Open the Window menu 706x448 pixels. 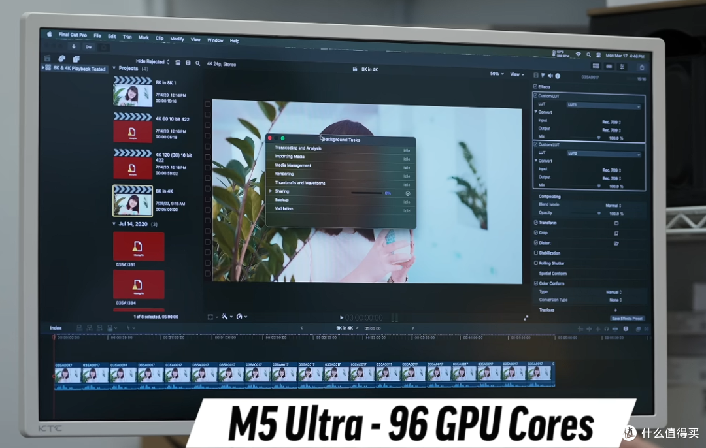(x=215, y=40)
